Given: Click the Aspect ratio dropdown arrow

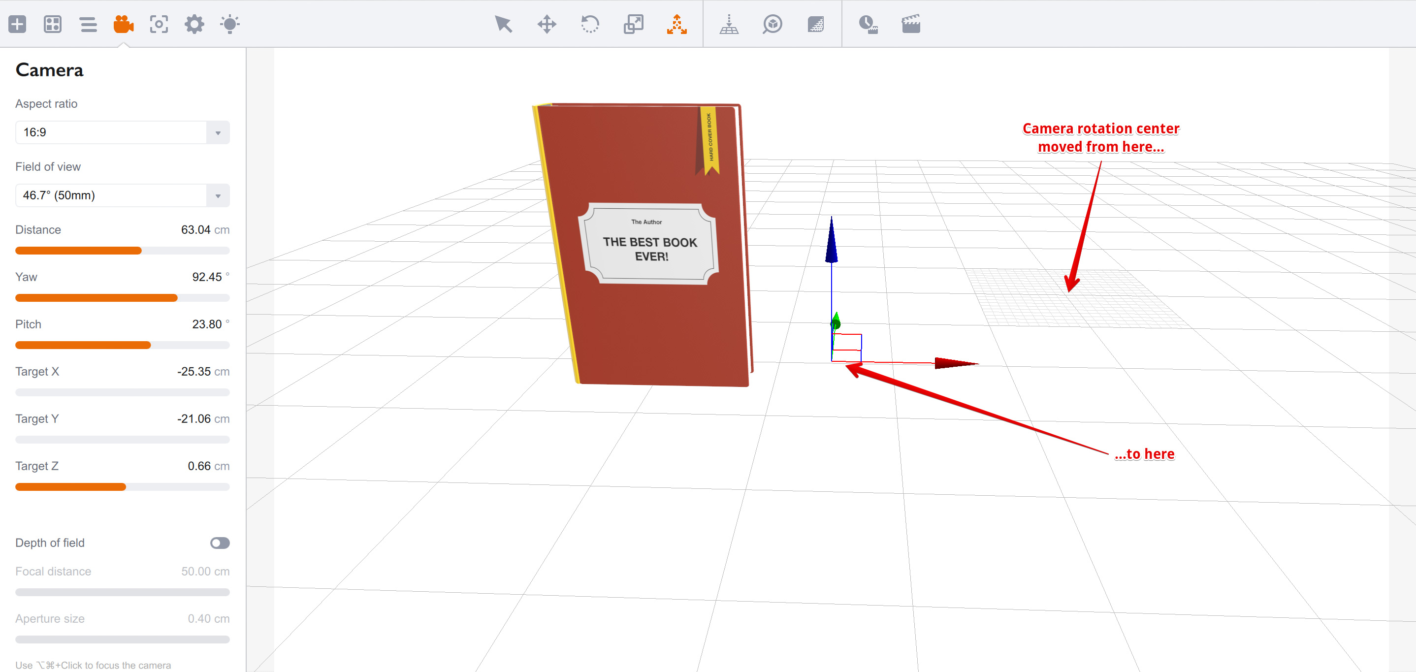Looking at the screenshot, I should pyautogui.click(x=218, y=133).
